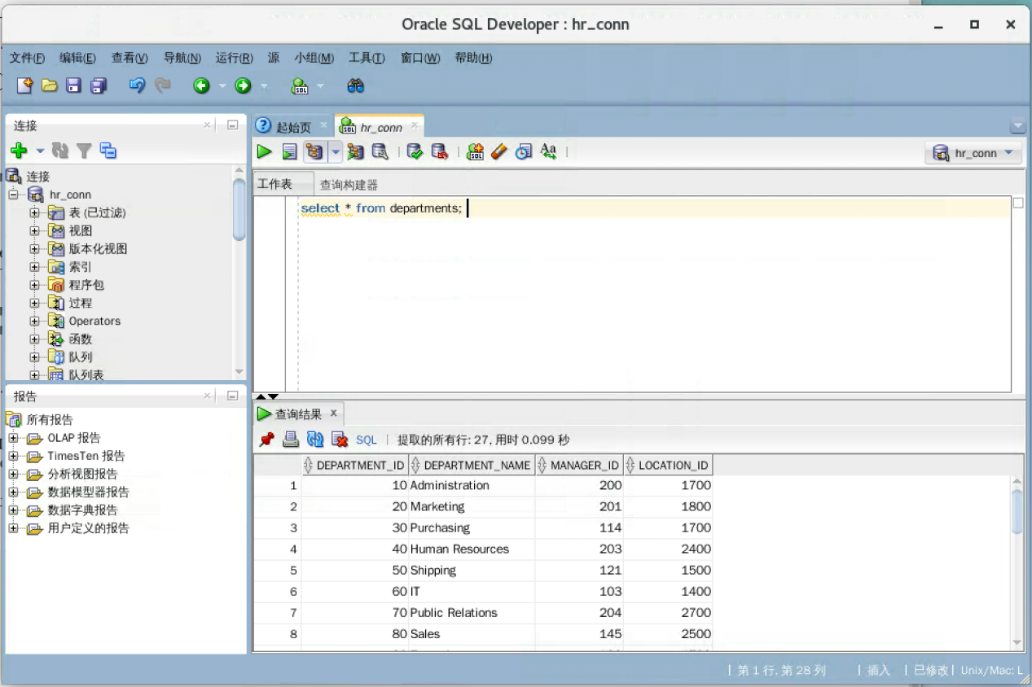Image resolution: width=1032 pixels, height=687 pixels.
Task: Open the 工具(T) menu
Action: pos(367,58)
